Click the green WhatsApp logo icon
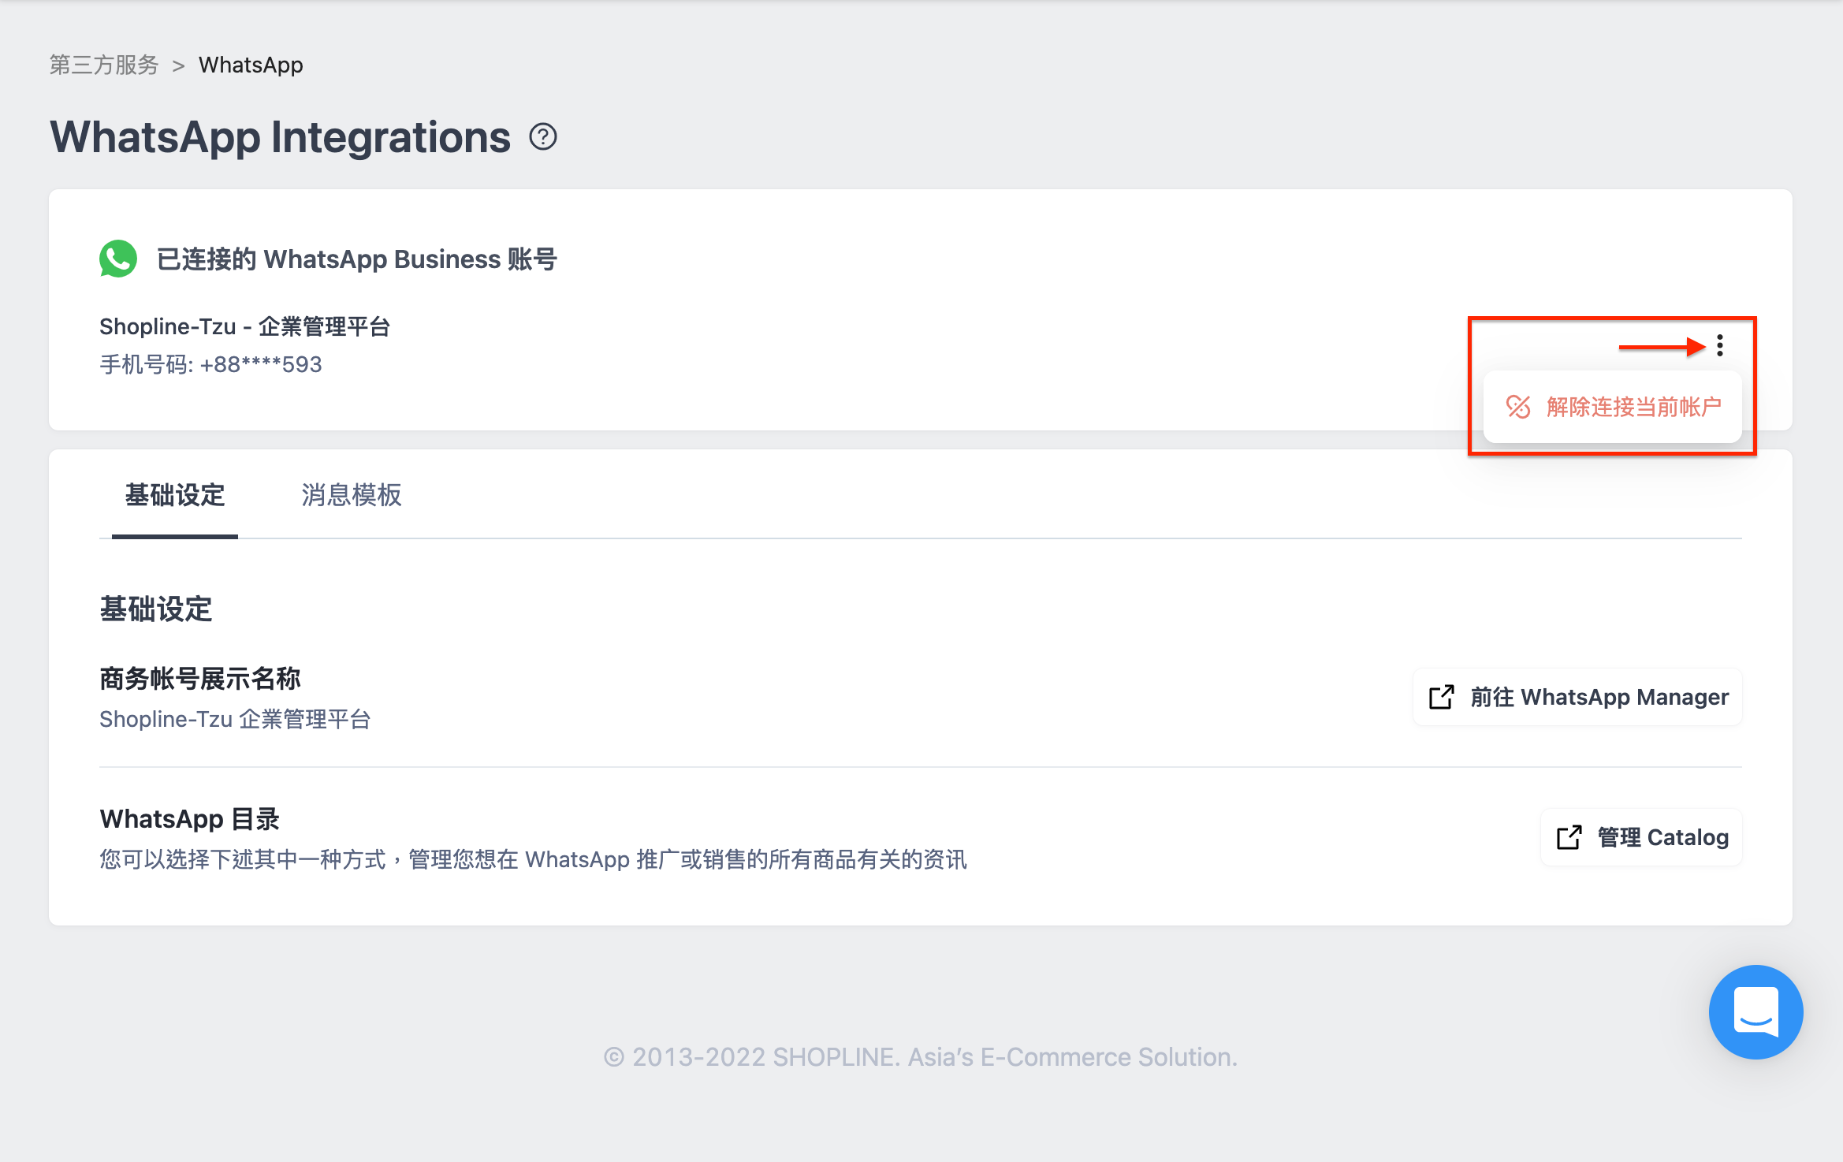 click(118, 259)
